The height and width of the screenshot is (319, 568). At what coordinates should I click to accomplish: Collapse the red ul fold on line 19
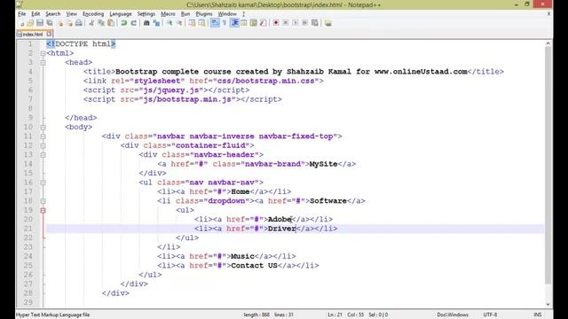point(43,210)
